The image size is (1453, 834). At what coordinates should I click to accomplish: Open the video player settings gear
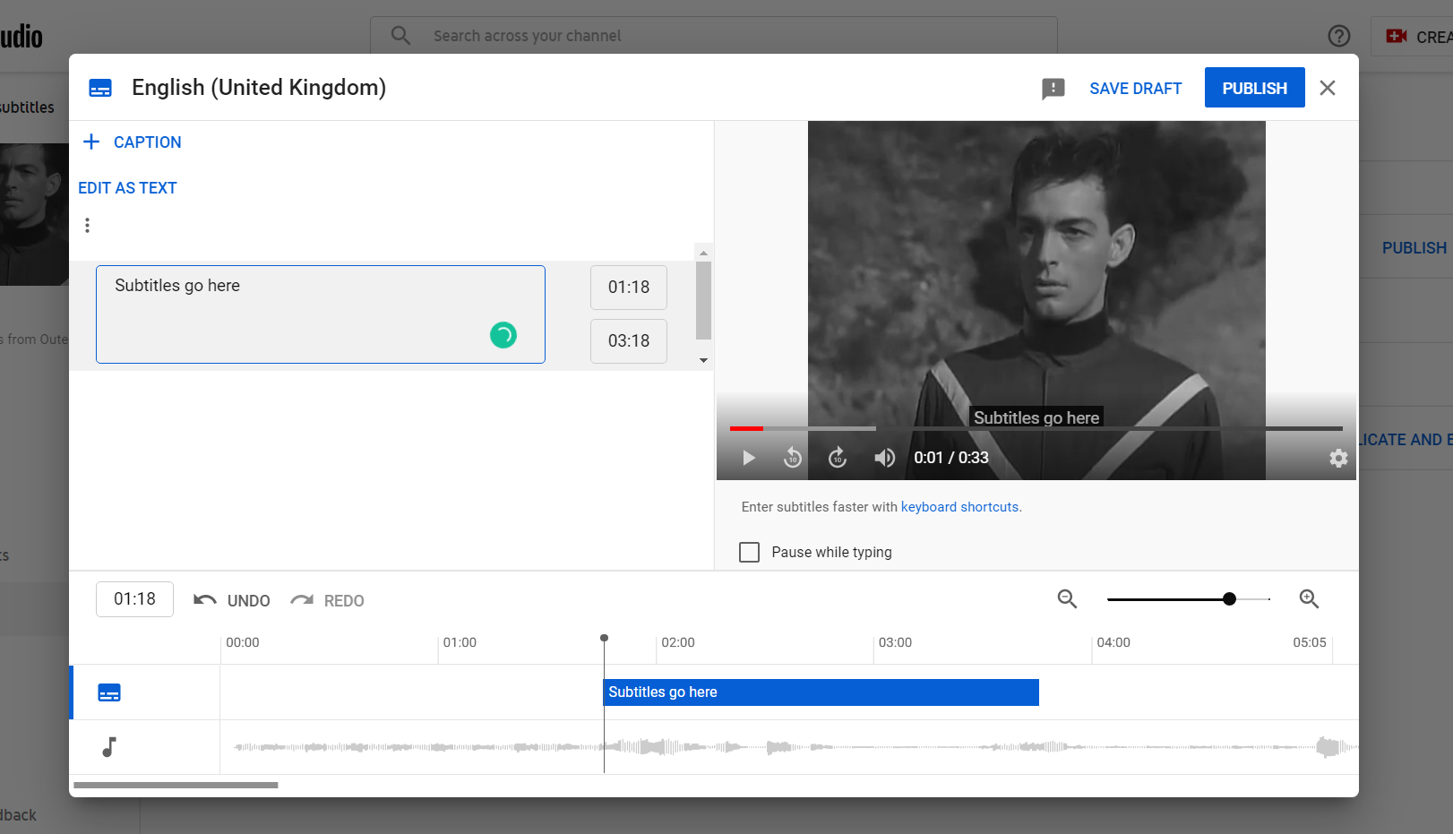(x=1338, y=458)
